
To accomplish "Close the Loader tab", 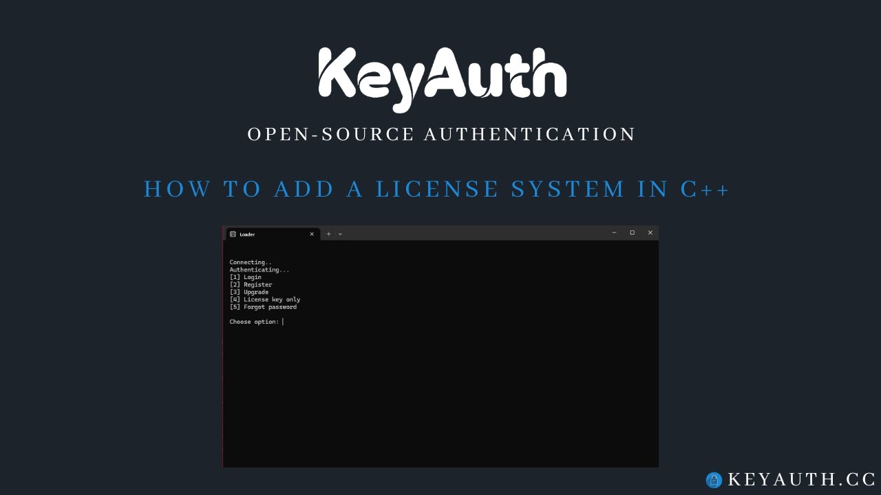I will 312,234.
